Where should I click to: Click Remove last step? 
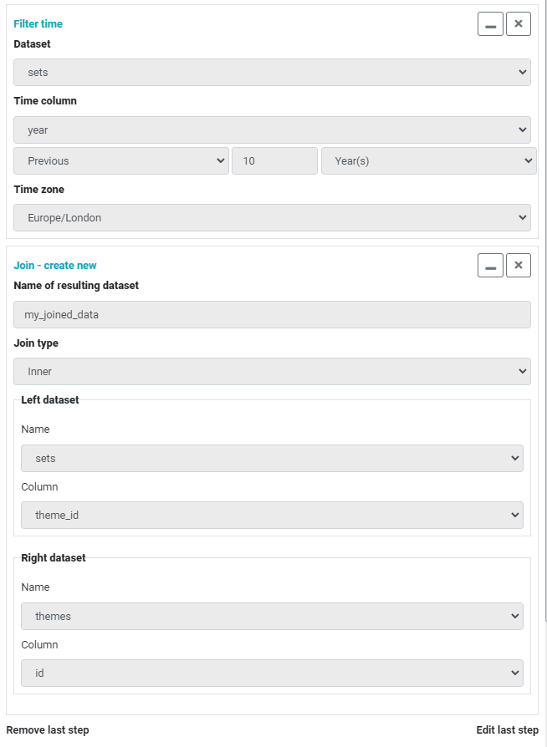pyautogui.click(x=48, y=729)
